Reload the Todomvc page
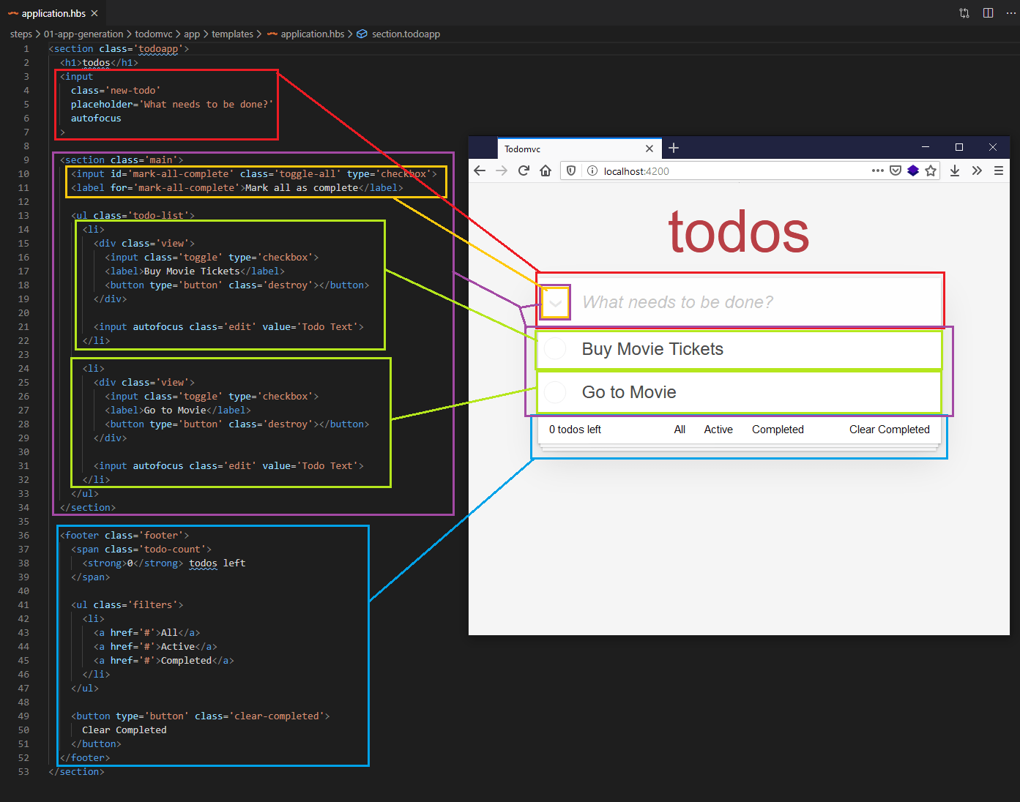The height and width of the screenshot is (802, 1020). pyautogui.click(x=524, y=170)
